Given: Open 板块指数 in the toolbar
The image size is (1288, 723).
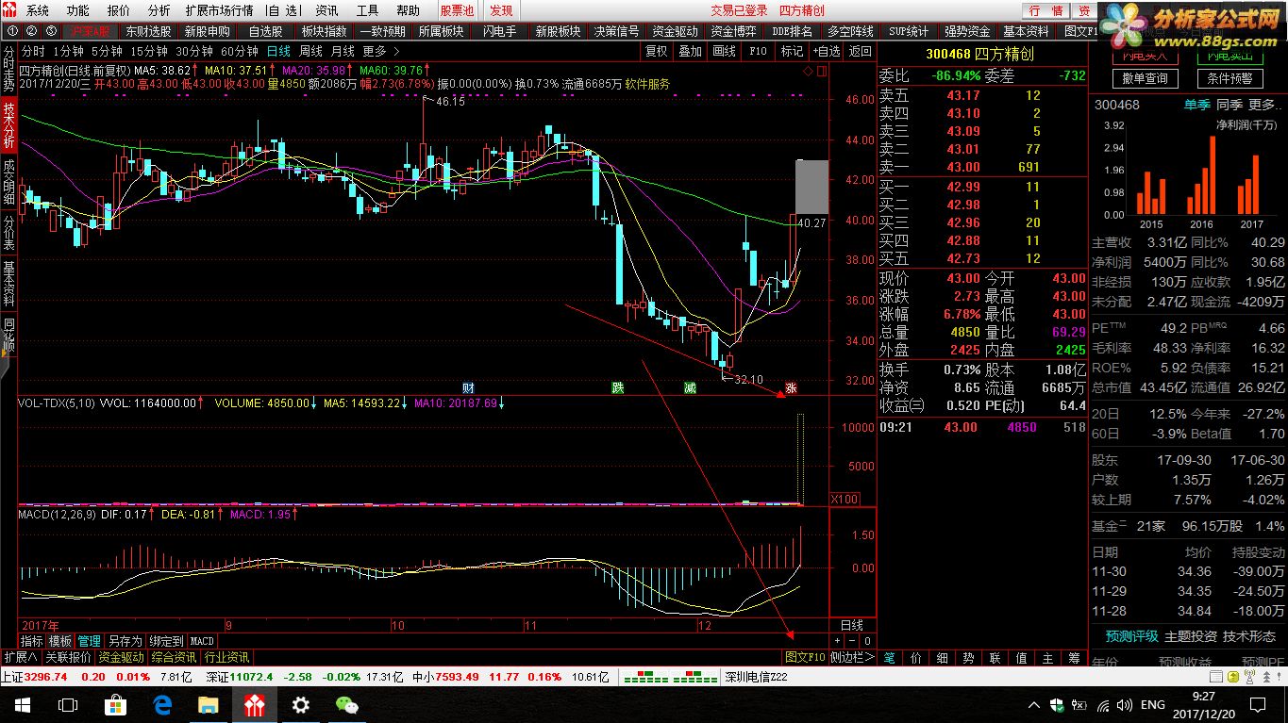Looking at the screenshot, I should tap(324, 31).
